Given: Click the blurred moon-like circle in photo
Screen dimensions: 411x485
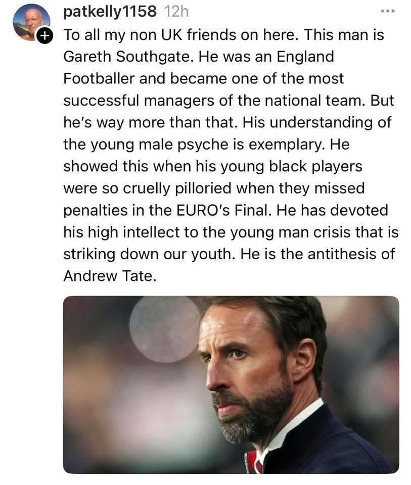Looking at the screenshot, I should (163, 329).
